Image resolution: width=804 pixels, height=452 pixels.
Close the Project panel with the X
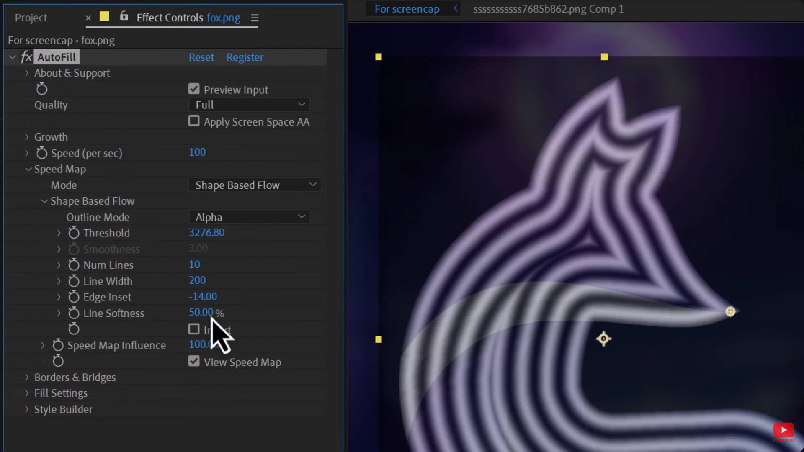88,18
